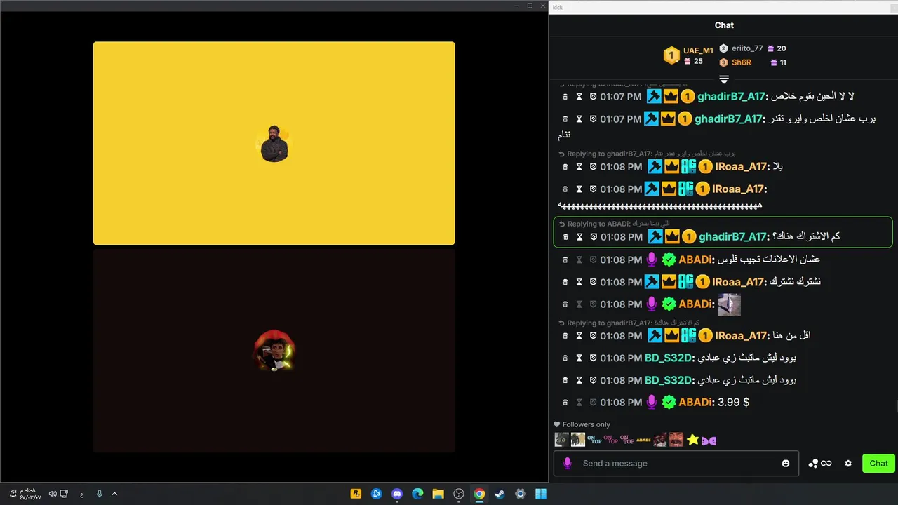Click the "3.99 $" message text
Image resolution: width=898 pixels, height=505 pixels.
coord(734,403)
